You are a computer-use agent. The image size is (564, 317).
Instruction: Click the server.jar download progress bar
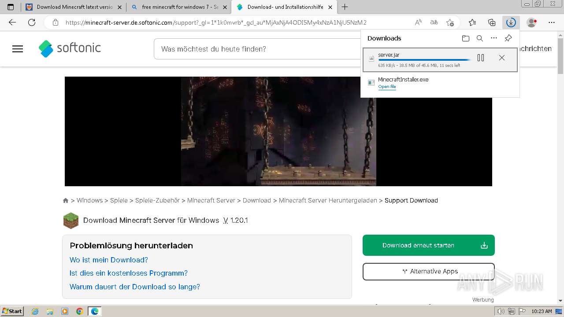425,60
